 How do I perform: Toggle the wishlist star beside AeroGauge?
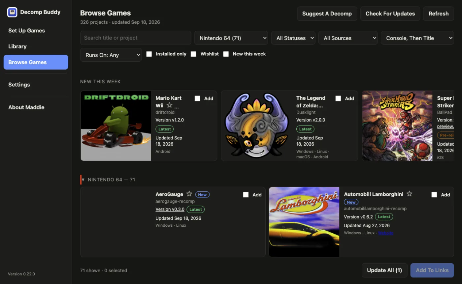189,194
